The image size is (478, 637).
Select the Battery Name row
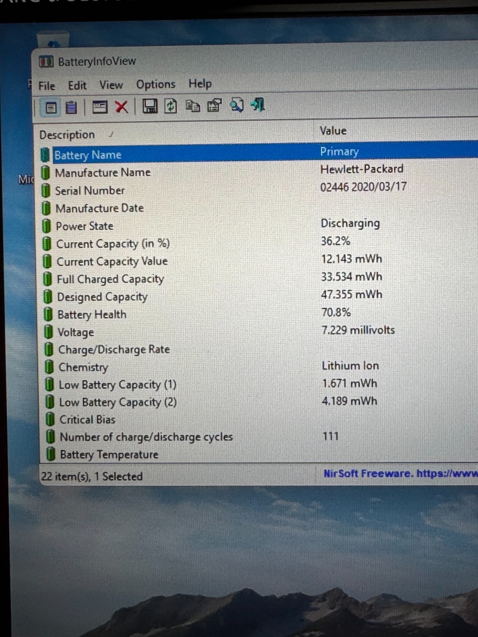coord(259,153)
